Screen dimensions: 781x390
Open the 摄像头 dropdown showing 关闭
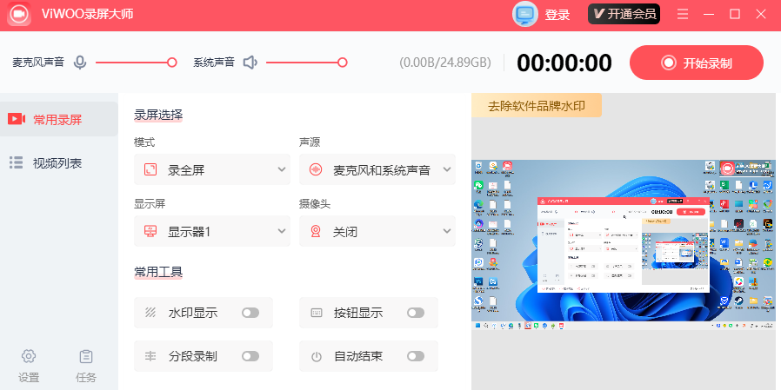point(377,231)
